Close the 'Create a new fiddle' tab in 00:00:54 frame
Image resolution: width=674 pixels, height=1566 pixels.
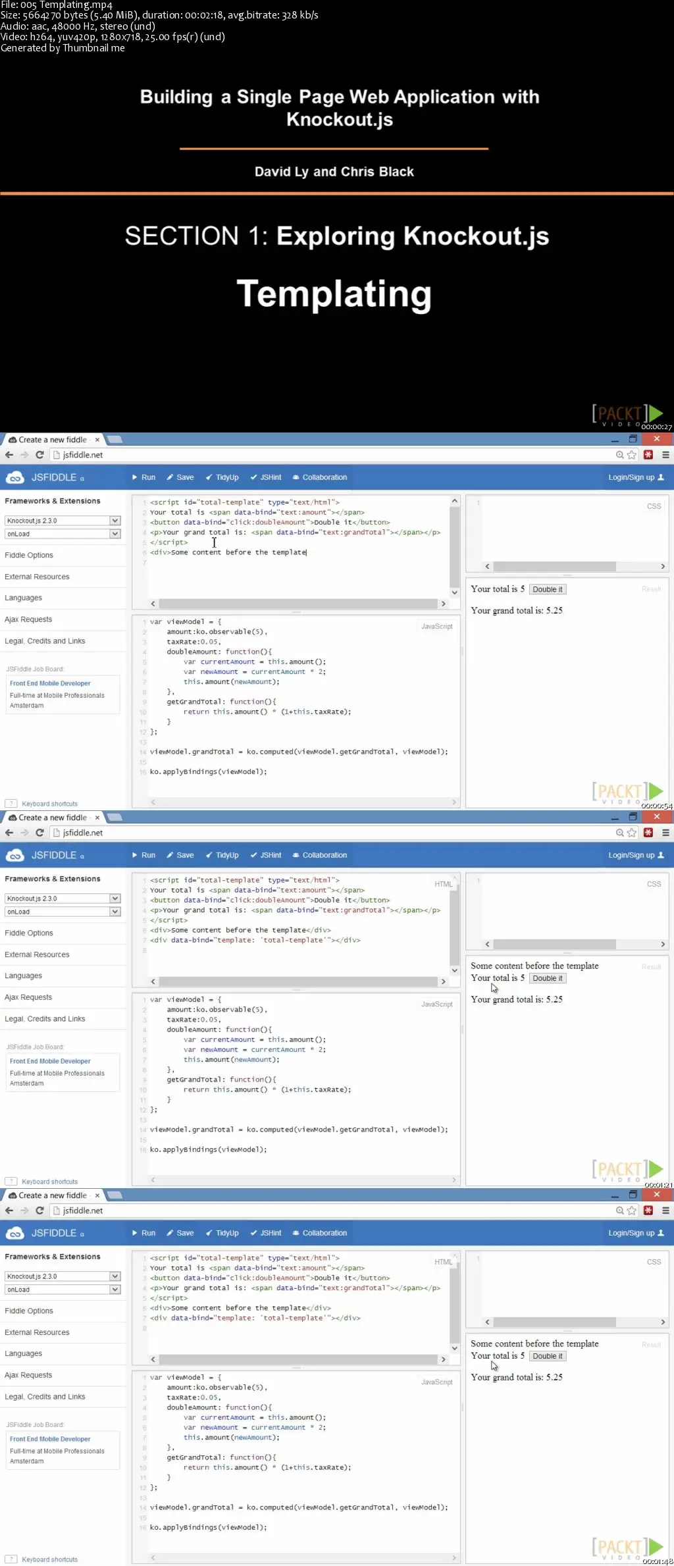click(97, 440)
